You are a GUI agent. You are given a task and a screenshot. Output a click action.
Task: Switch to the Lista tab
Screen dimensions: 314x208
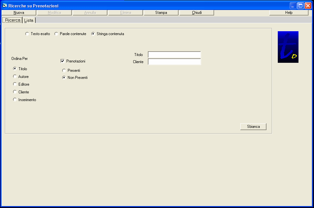tap(29, 20)
